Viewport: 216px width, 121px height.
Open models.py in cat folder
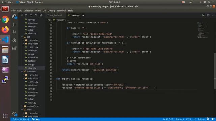pos(33,57)
